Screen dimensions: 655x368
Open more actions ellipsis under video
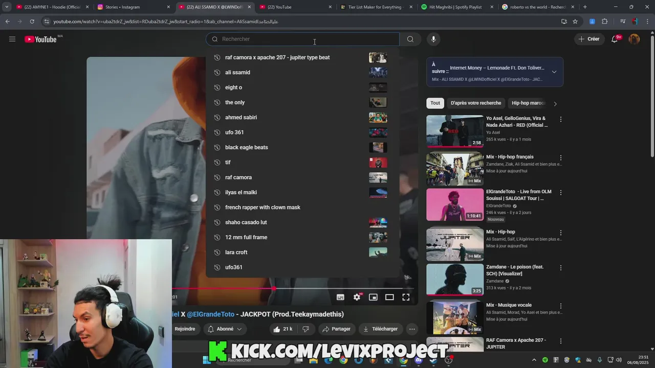[x=412, y=329]
